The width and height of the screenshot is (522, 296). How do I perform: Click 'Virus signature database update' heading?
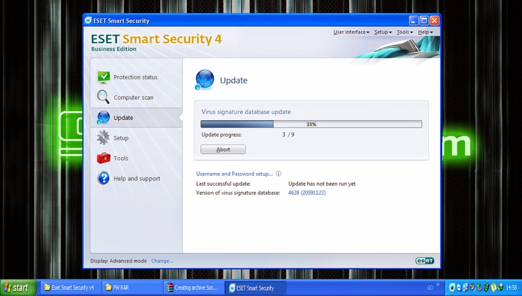click(246, 112)
